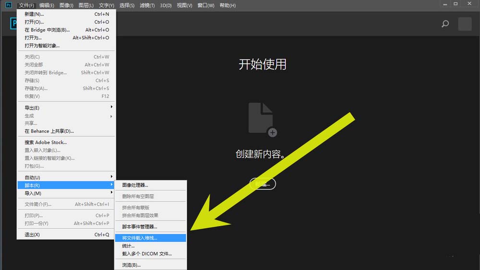Select 浏览(B)... in scripts submenu
480x270 pixels.
(x=150, y=265)
